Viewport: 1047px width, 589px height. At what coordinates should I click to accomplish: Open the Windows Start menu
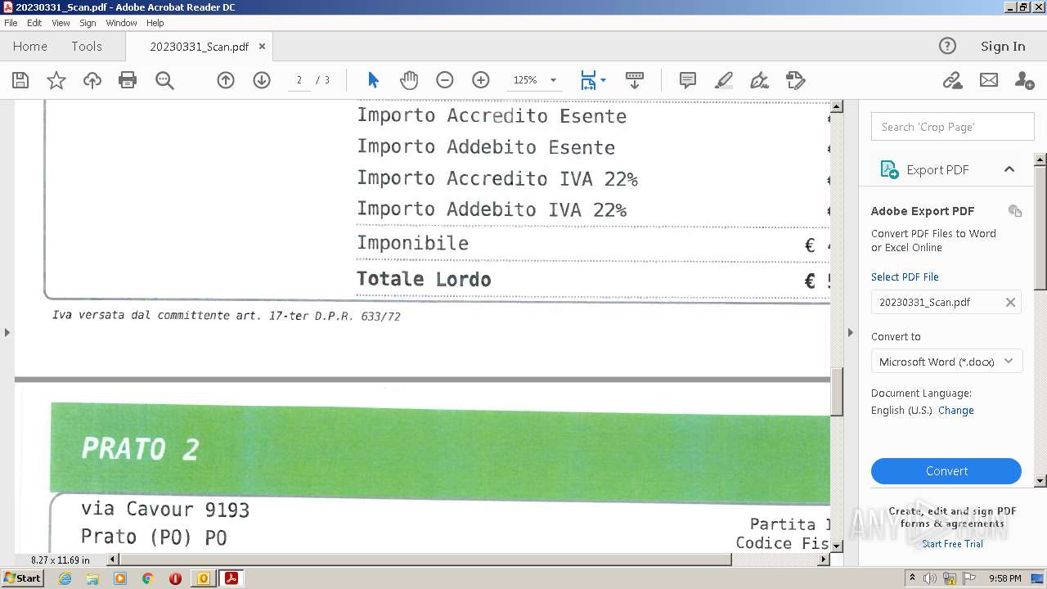[x=22, y=578]
